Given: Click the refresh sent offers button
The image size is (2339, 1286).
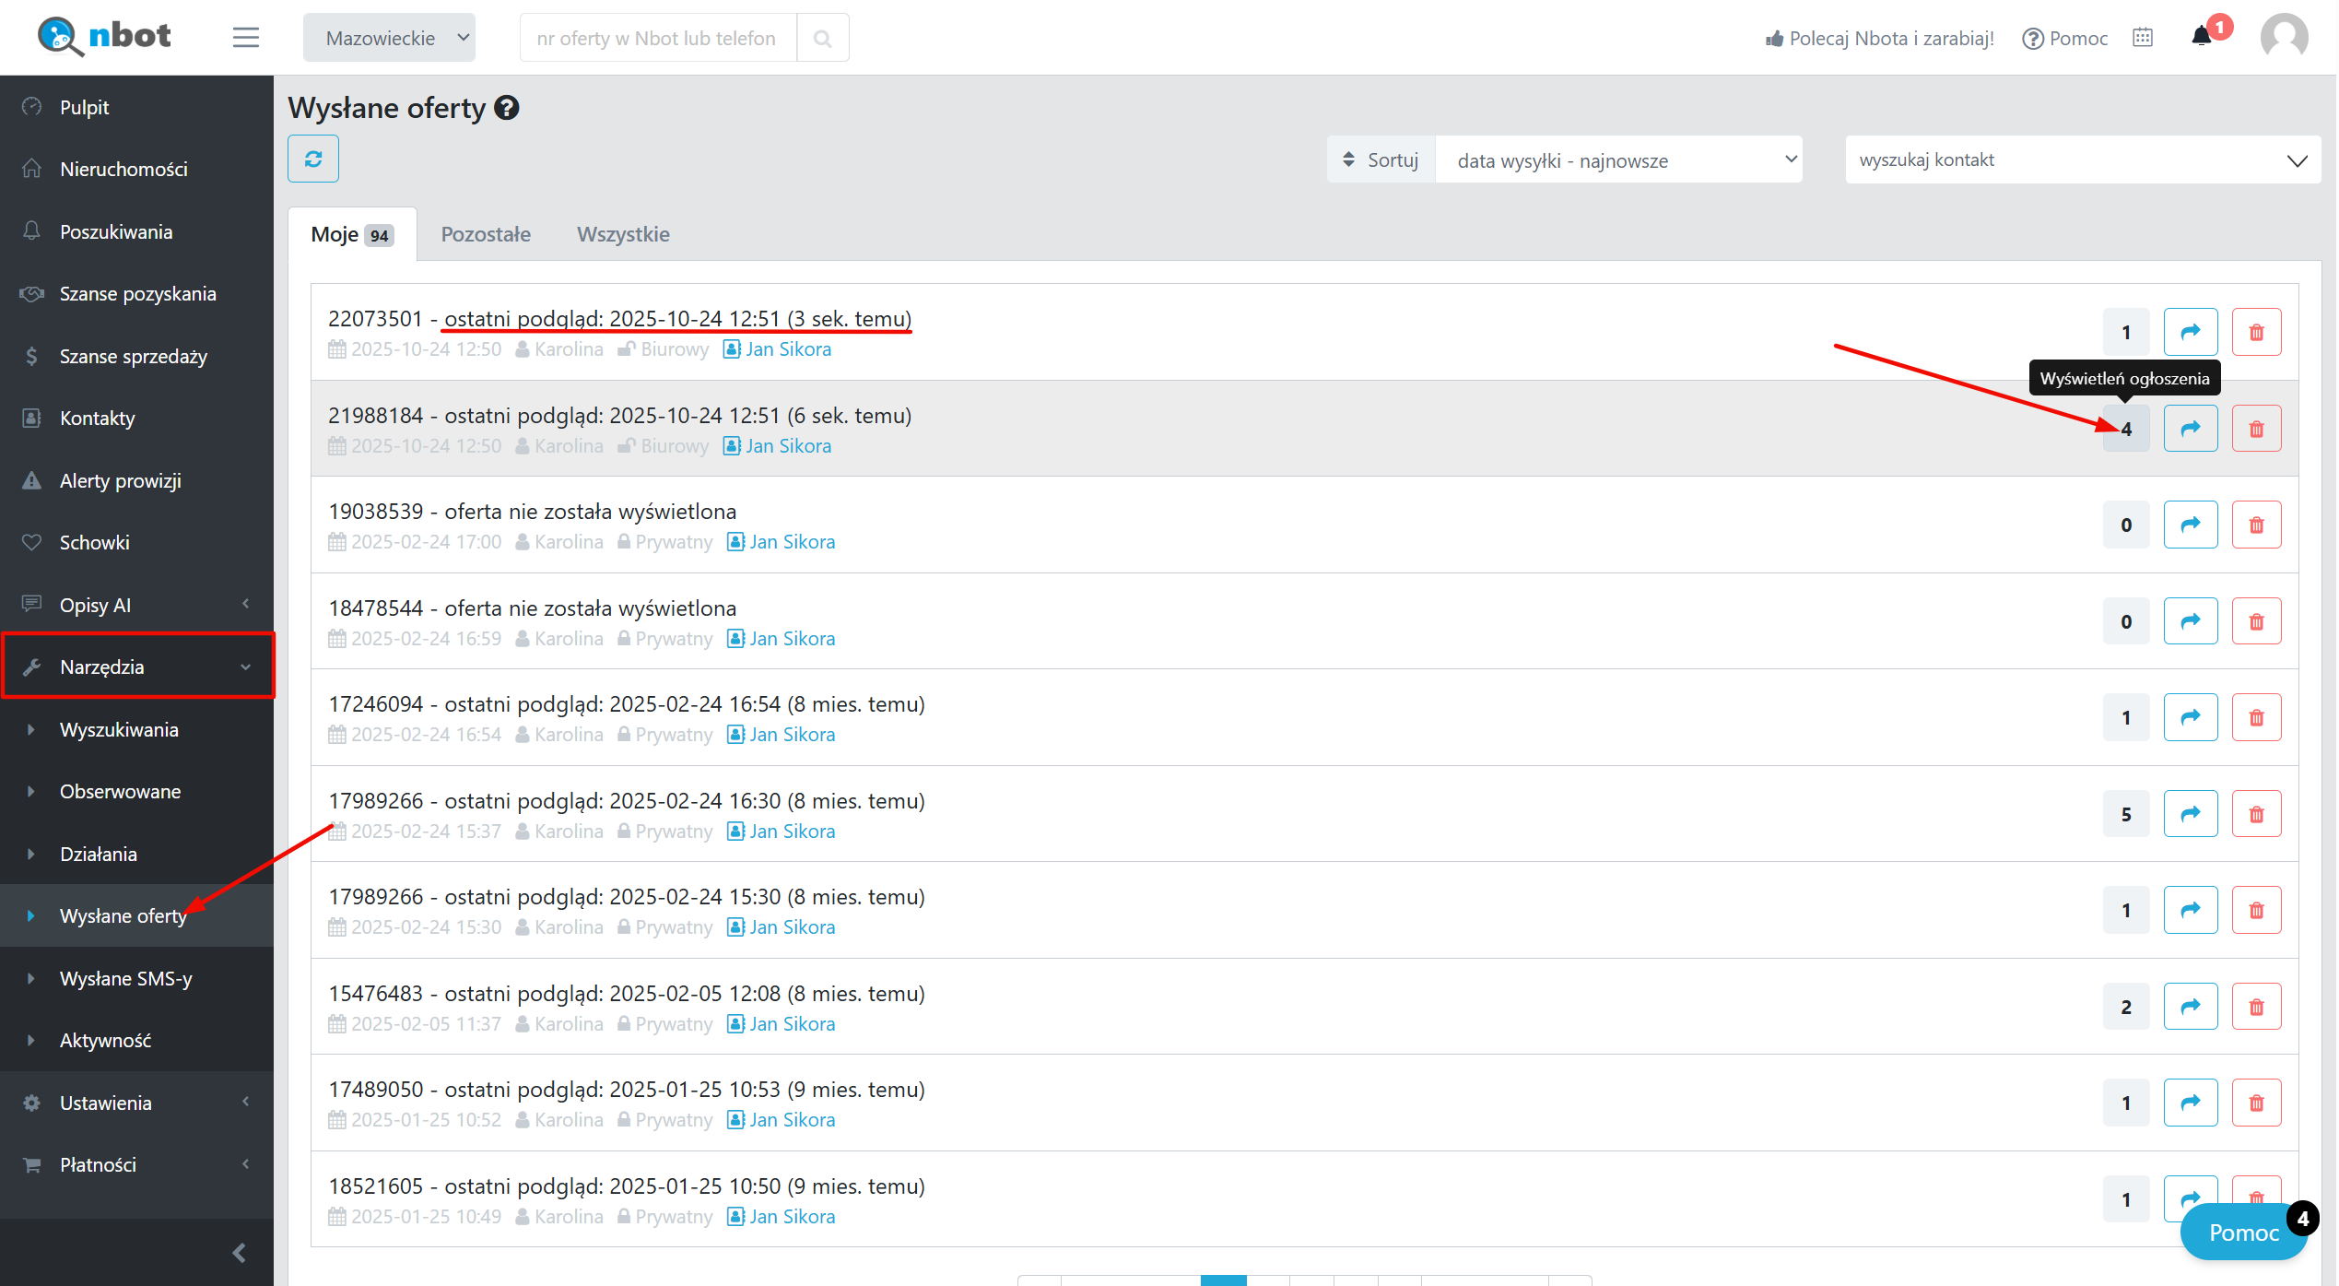Looking at the screenshot, I should coord(312,159).
